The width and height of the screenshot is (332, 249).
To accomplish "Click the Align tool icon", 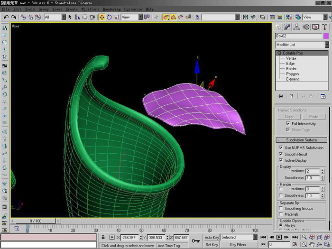I will [x=253, y=17].
